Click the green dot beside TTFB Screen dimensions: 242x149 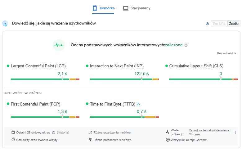87,104
